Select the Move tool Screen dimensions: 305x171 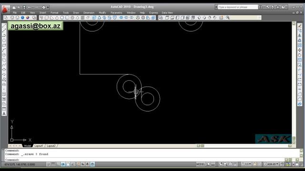point(300,50)
